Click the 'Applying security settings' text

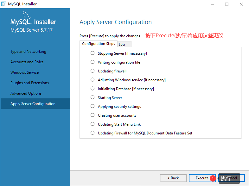[119, 107]
